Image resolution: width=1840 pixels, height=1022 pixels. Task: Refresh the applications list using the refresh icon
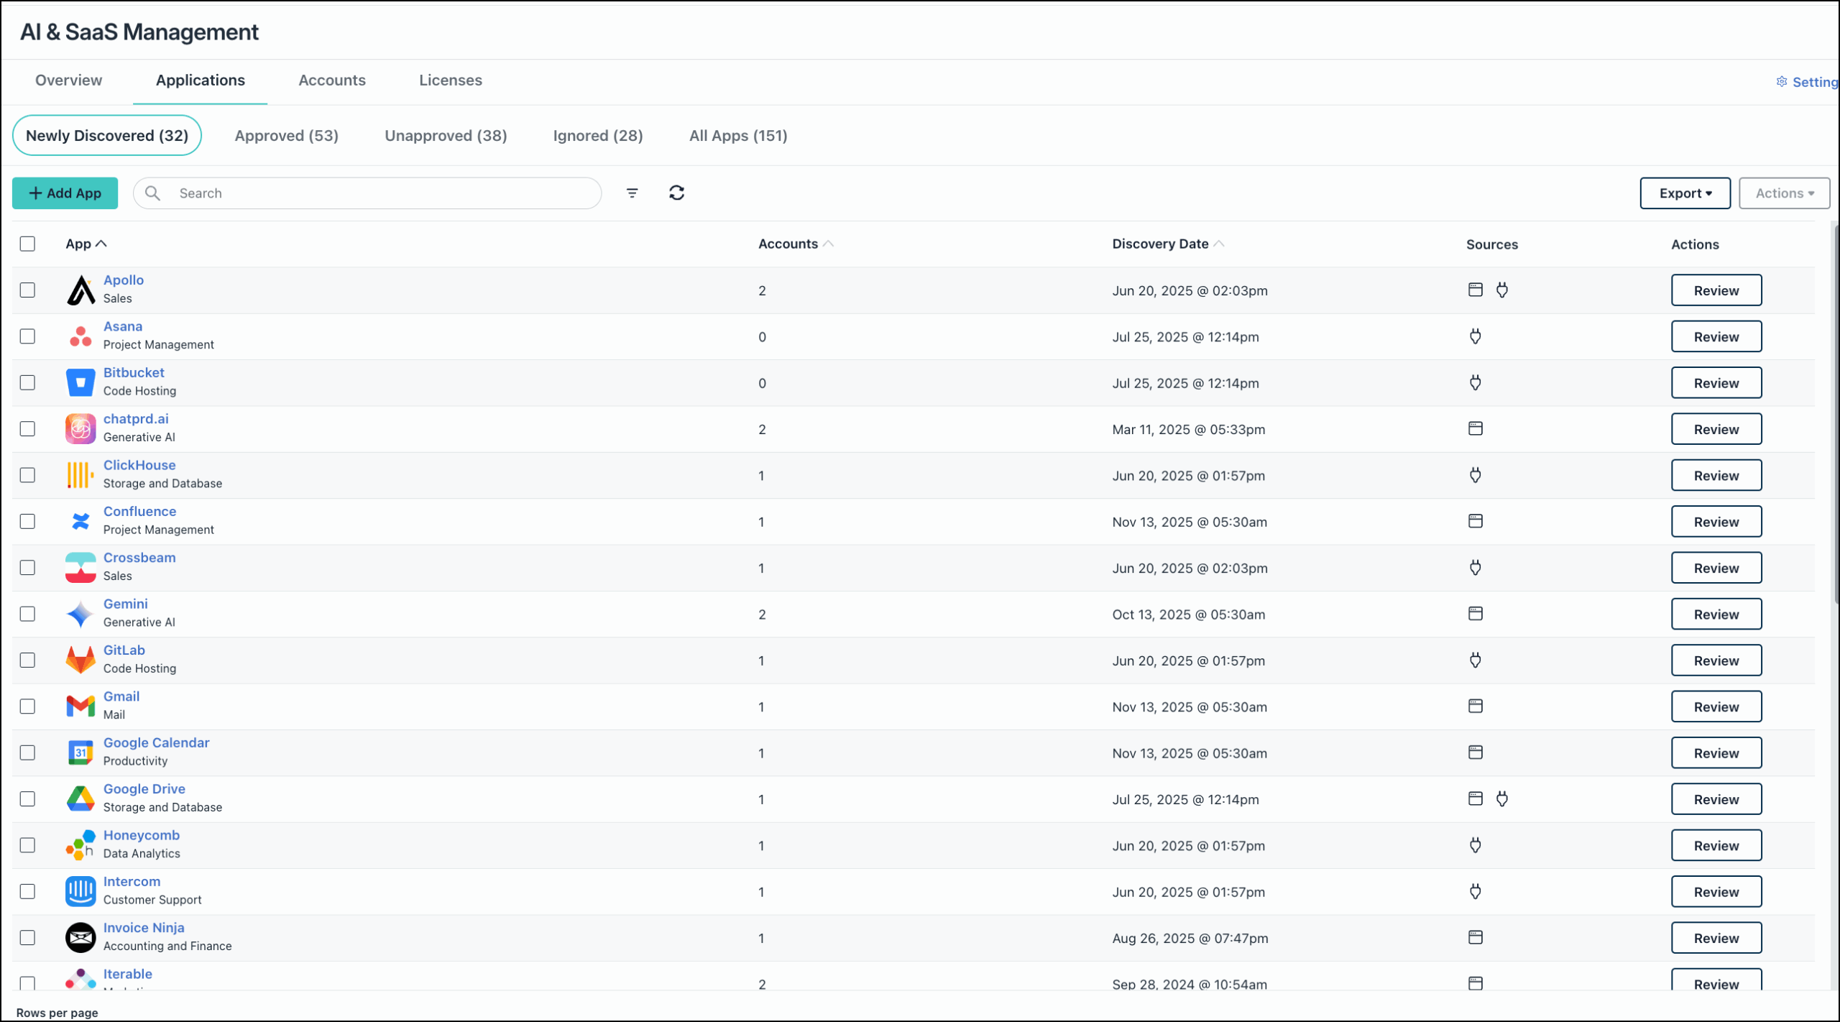click(x=676, y=193)
